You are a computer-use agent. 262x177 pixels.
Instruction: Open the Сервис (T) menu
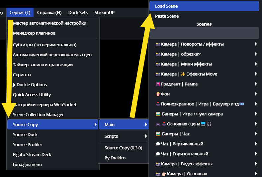pos(20,12)
